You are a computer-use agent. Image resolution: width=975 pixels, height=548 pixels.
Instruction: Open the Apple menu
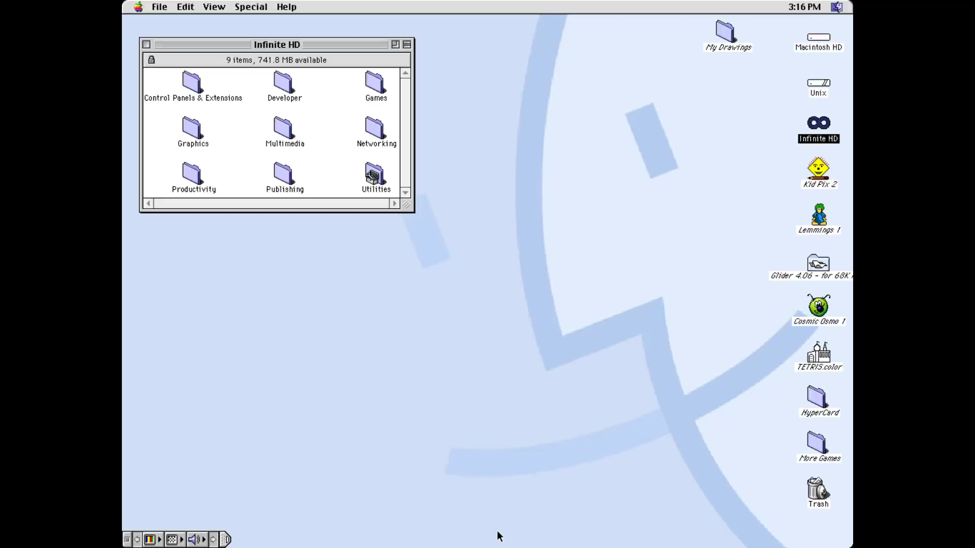138,7
